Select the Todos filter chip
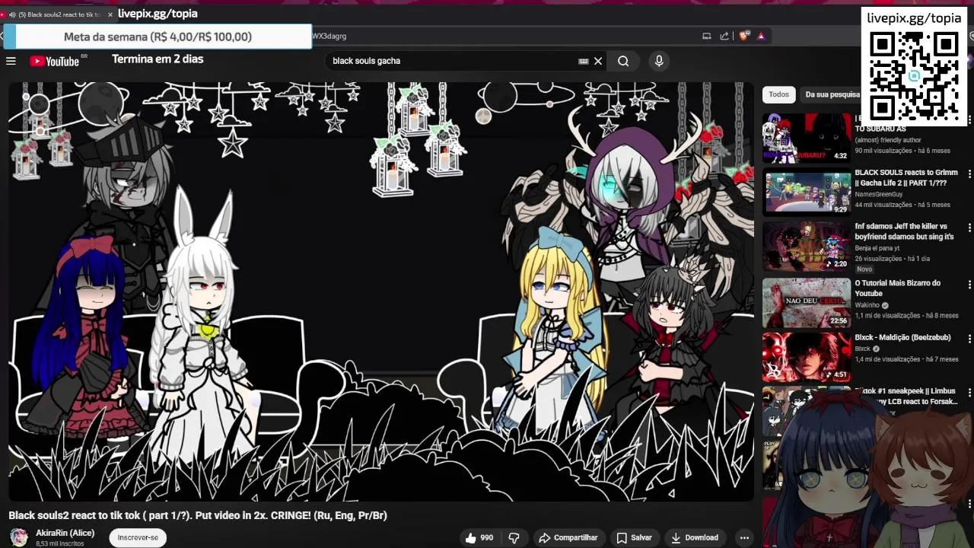Screen dimensions: 974x548 778,94
